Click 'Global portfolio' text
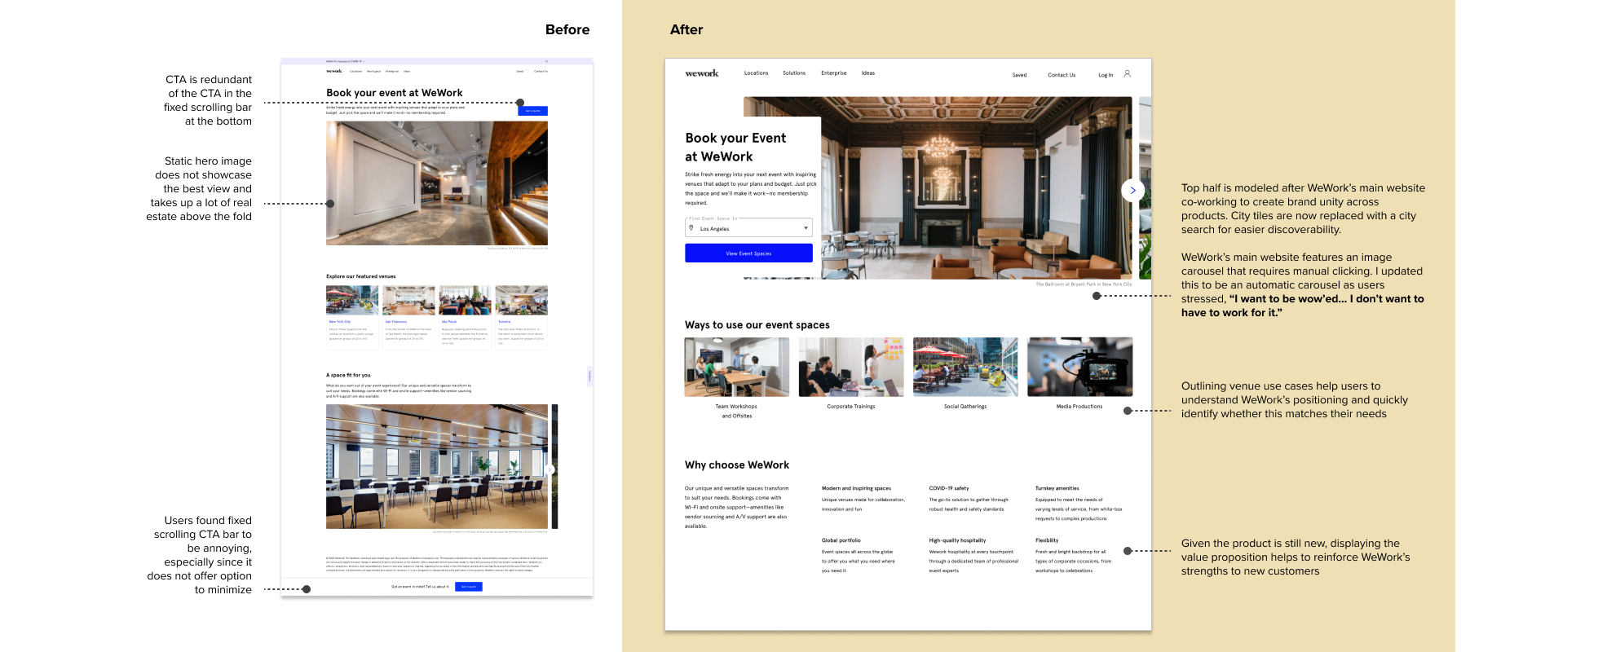 pyautogui.click(x=841, y=540)
